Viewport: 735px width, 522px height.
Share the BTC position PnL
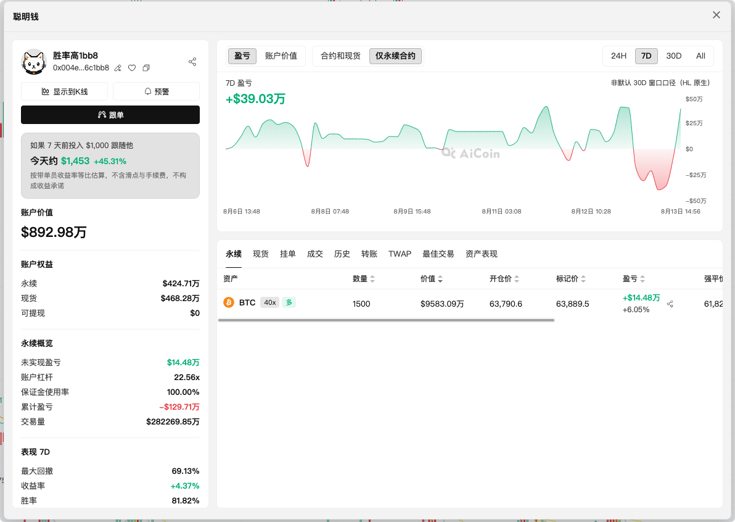point(670,304)
